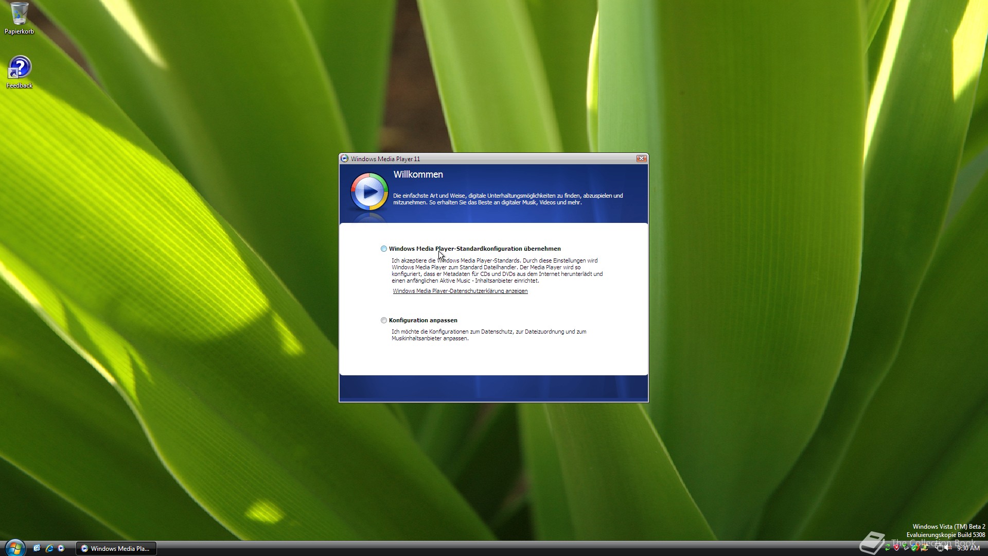Viewport: 988px width, 556px height.
Task: Click the green sync arrows tray icon
Action: [888, 547]
